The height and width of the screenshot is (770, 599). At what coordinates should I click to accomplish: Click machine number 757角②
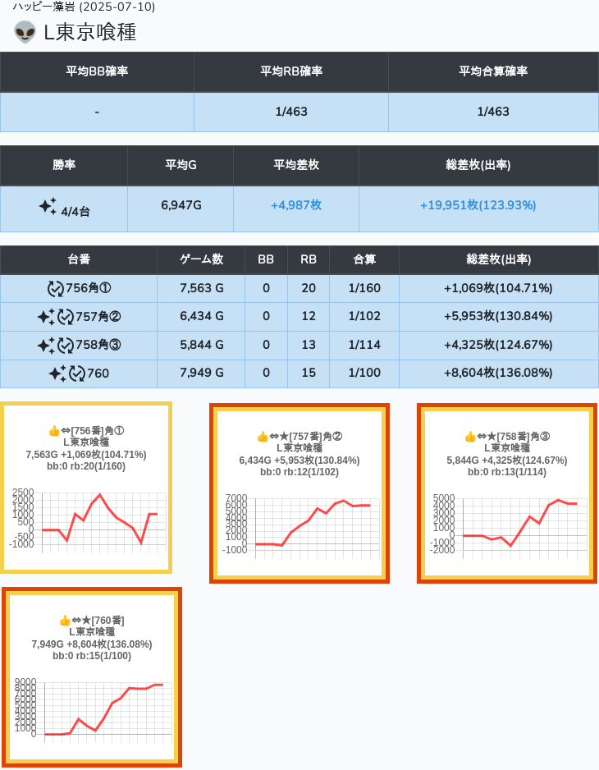[98, 317]
